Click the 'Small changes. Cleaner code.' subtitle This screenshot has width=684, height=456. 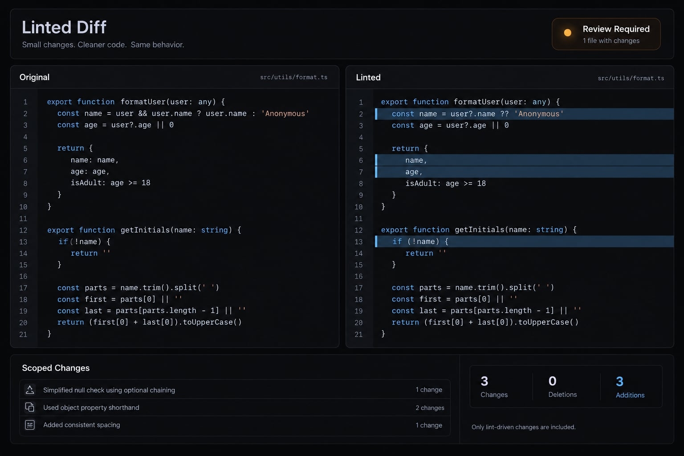tap(103, 45)
